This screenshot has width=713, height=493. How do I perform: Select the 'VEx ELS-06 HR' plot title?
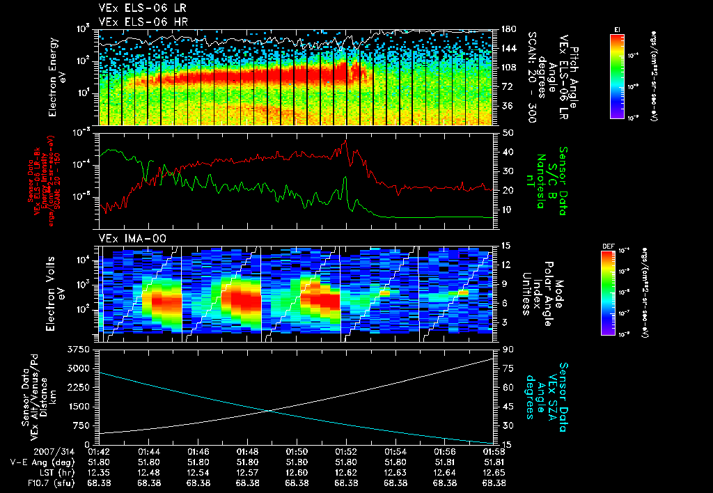pos(143,22)
